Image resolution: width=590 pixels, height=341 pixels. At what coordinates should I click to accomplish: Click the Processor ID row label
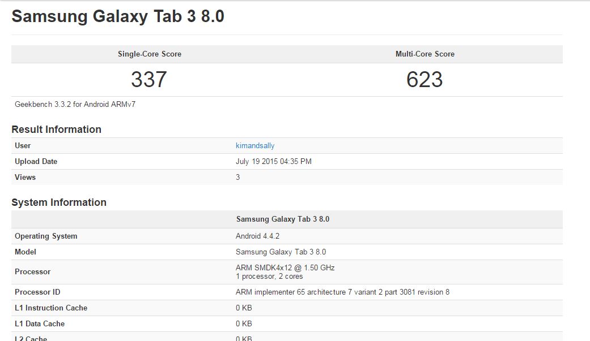pyautogui.click(x=37, y=292)
